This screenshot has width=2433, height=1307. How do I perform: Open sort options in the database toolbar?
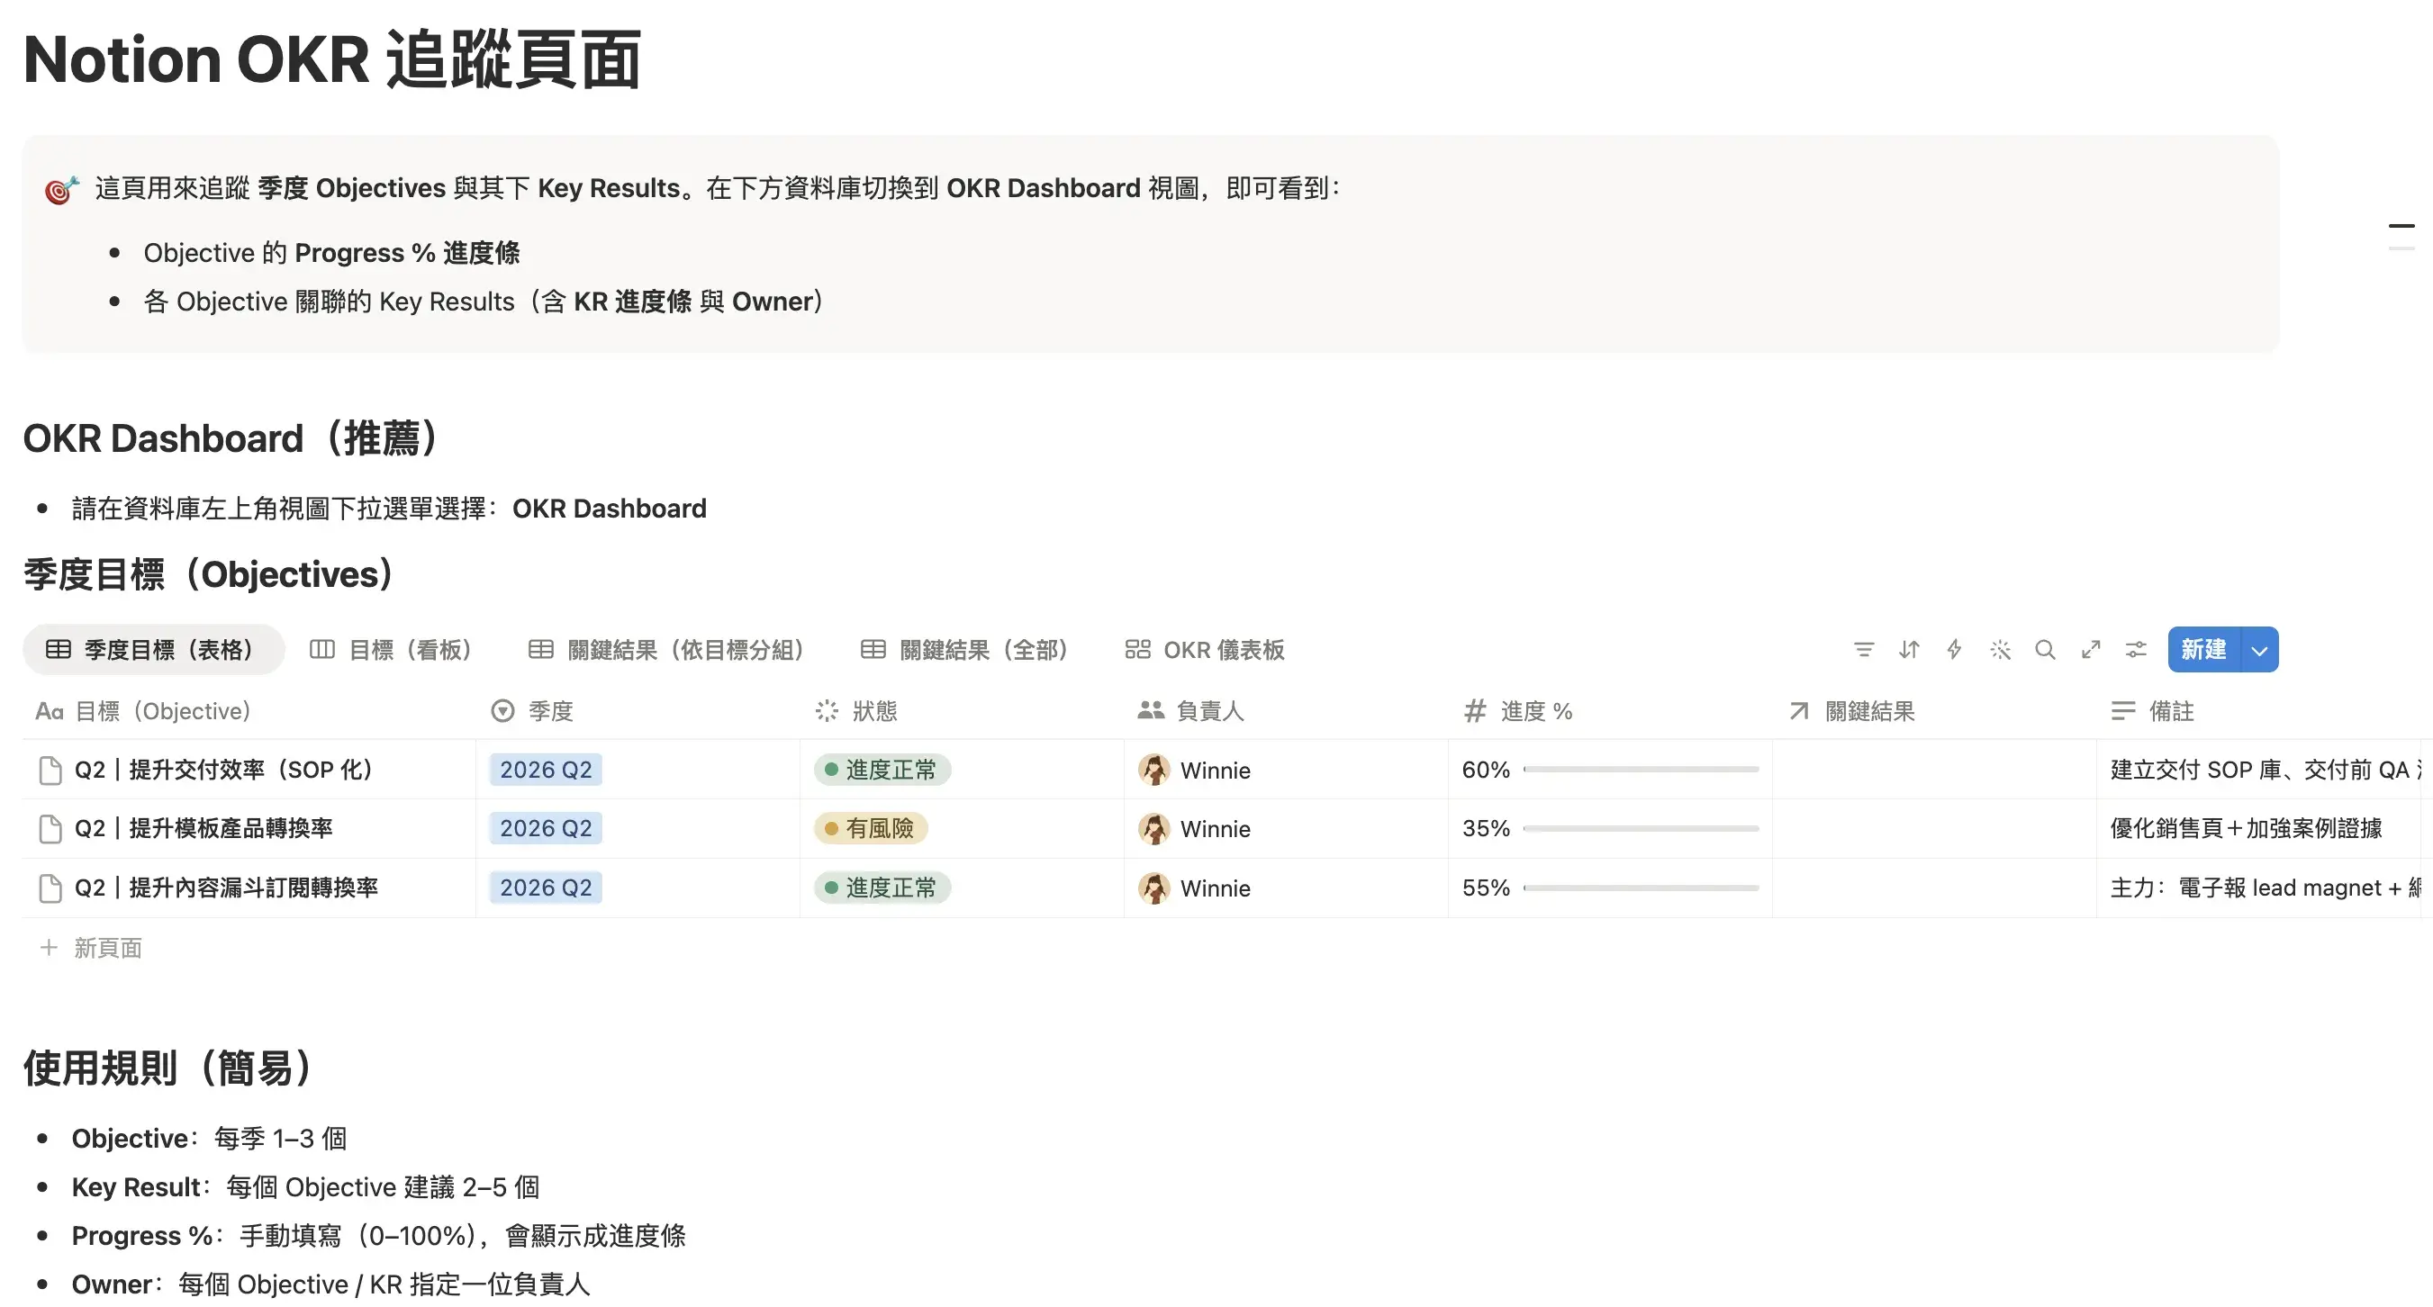point(1909,650)
